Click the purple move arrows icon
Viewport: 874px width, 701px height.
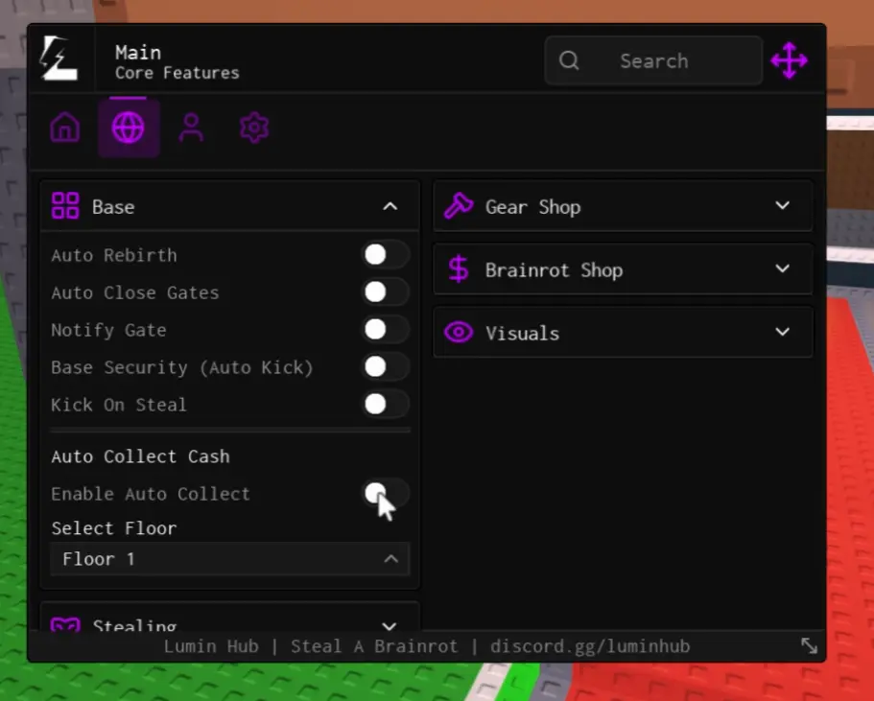(789, 60)
